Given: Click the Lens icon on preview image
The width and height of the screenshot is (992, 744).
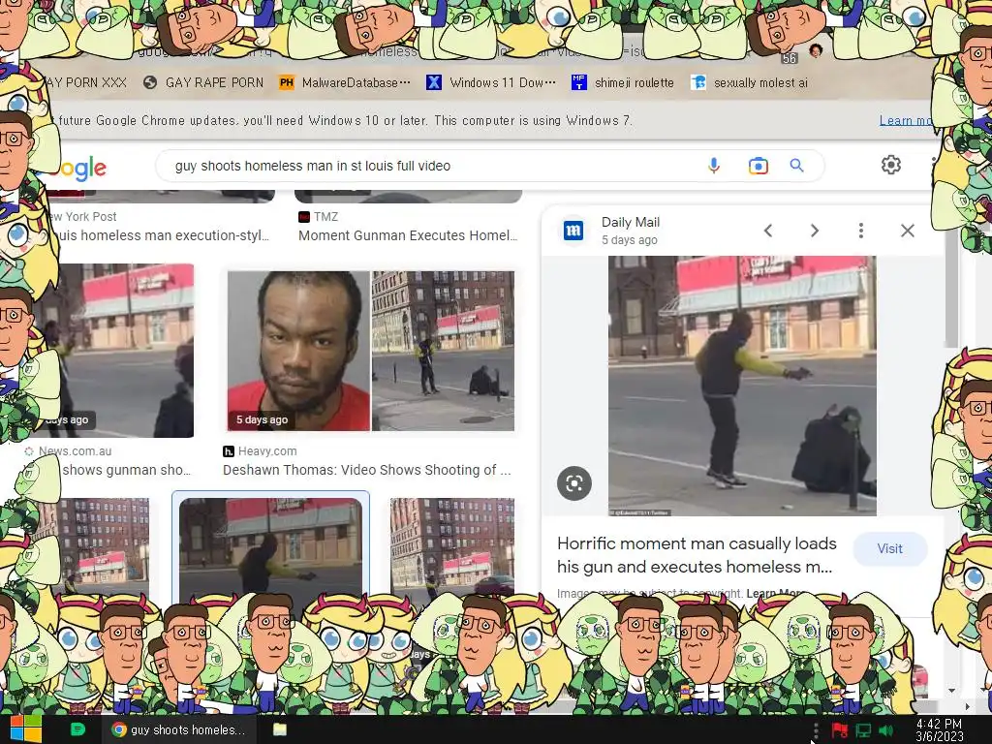Looking at the screenshot, I should pyautogui.click(x=573, y=483).
